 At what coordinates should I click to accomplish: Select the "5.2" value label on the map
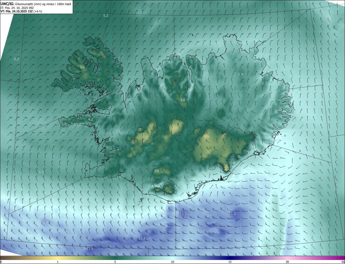pyautogui.click(x=106, y=16)
